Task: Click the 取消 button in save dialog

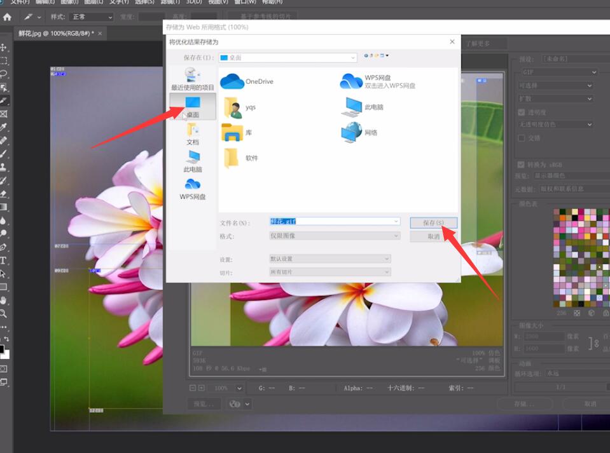Action: (x=433, y=236)
